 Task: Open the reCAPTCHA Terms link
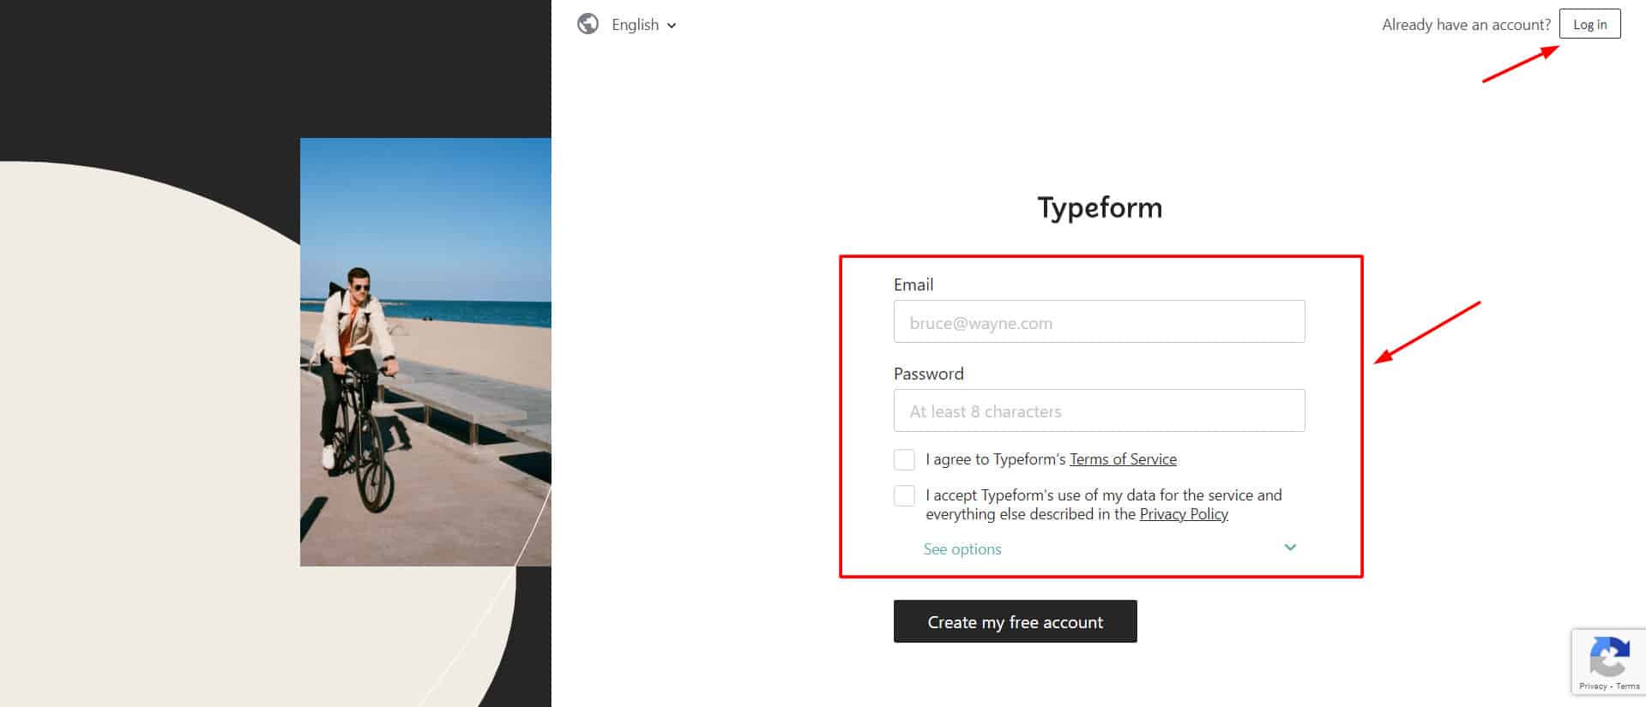pos(1628,686)
